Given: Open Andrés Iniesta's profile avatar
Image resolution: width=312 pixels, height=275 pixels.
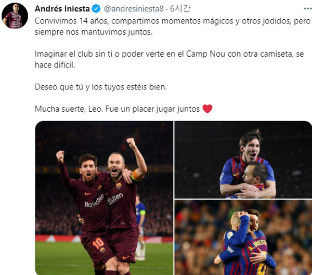Looking at the screenshot, I should (x=15, y=16).
